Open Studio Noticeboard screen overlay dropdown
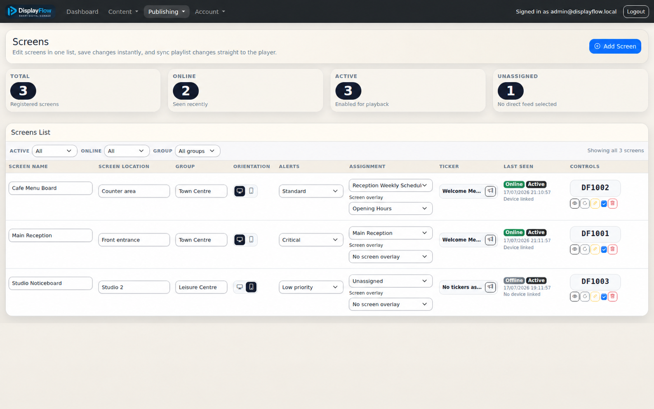 (391, 304)
